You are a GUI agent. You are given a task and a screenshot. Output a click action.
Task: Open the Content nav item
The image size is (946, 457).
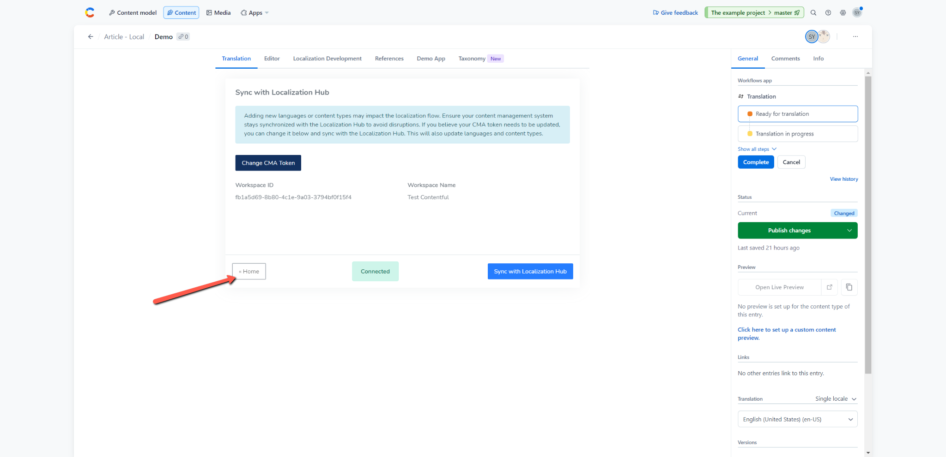coord(181,12)
